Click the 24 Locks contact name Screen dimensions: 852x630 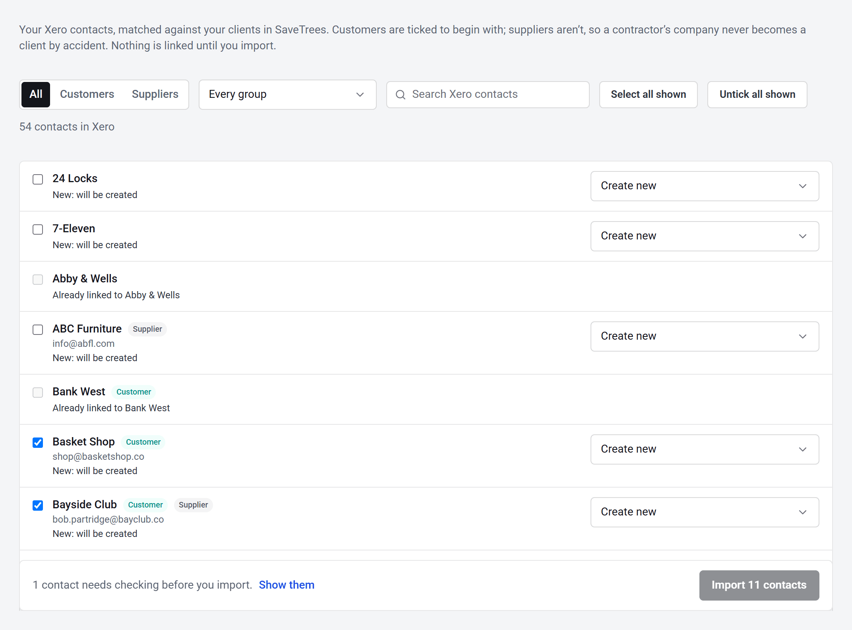[x=75, y=179]
